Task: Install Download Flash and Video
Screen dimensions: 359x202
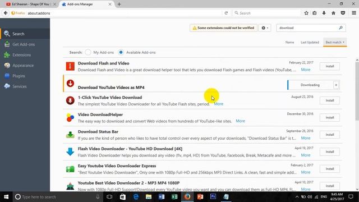Action: click(330, 66)
